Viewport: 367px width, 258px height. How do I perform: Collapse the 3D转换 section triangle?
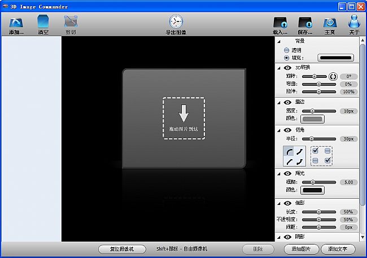pos(279,68)
